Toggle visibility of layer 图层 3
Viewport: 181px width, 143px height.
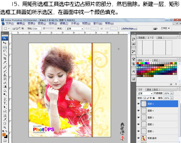pos(139,117)
